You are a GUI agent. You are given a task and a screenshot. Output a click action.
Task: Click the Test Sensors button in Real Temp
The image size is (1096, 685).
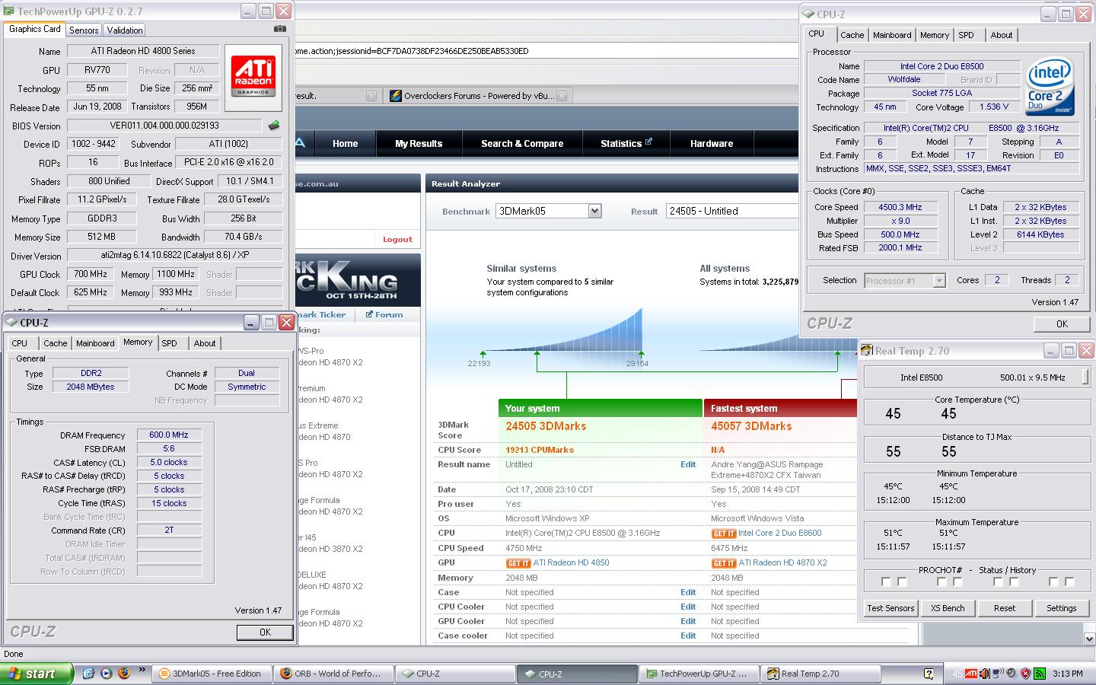click(x=890, y=608)
